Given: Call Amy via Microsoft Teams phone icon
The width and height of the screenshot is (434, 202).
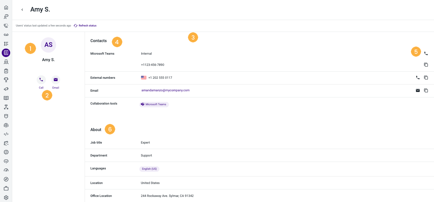Looking at the screenshot, I should click(x=426, y=54).
